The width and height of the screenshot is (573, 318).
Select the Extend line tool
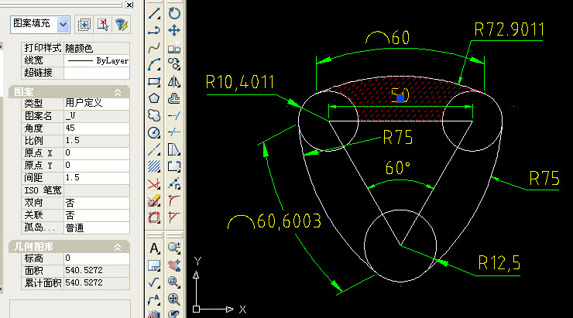tap(174, 115)
